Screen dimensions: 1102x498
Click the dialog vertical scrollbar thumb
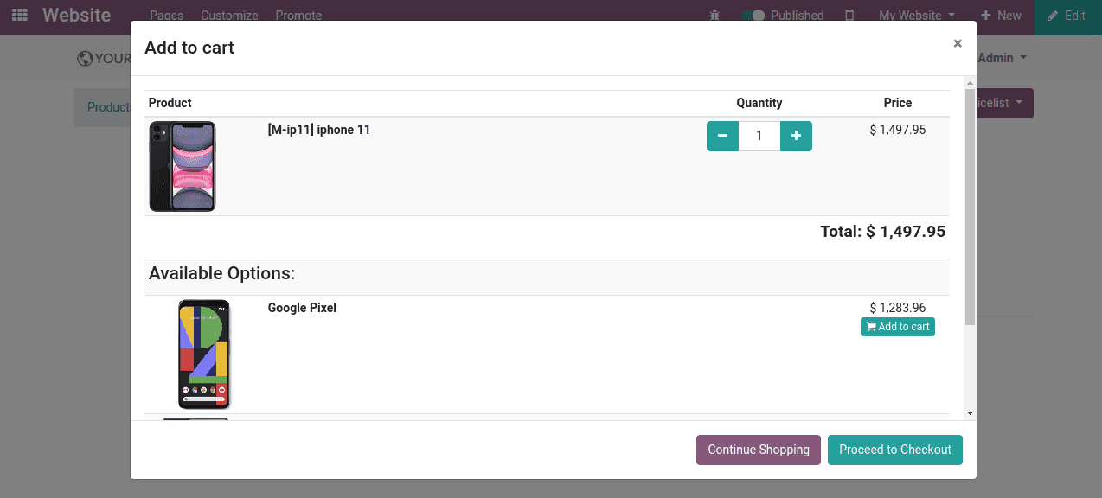(970, 206)
